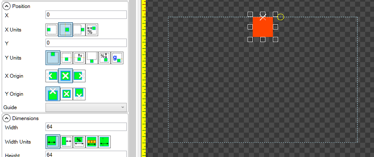Select X Units pixels from right icon
This screenshot has width=374, height=157.
pyautogui.click(x=79, y=30)
